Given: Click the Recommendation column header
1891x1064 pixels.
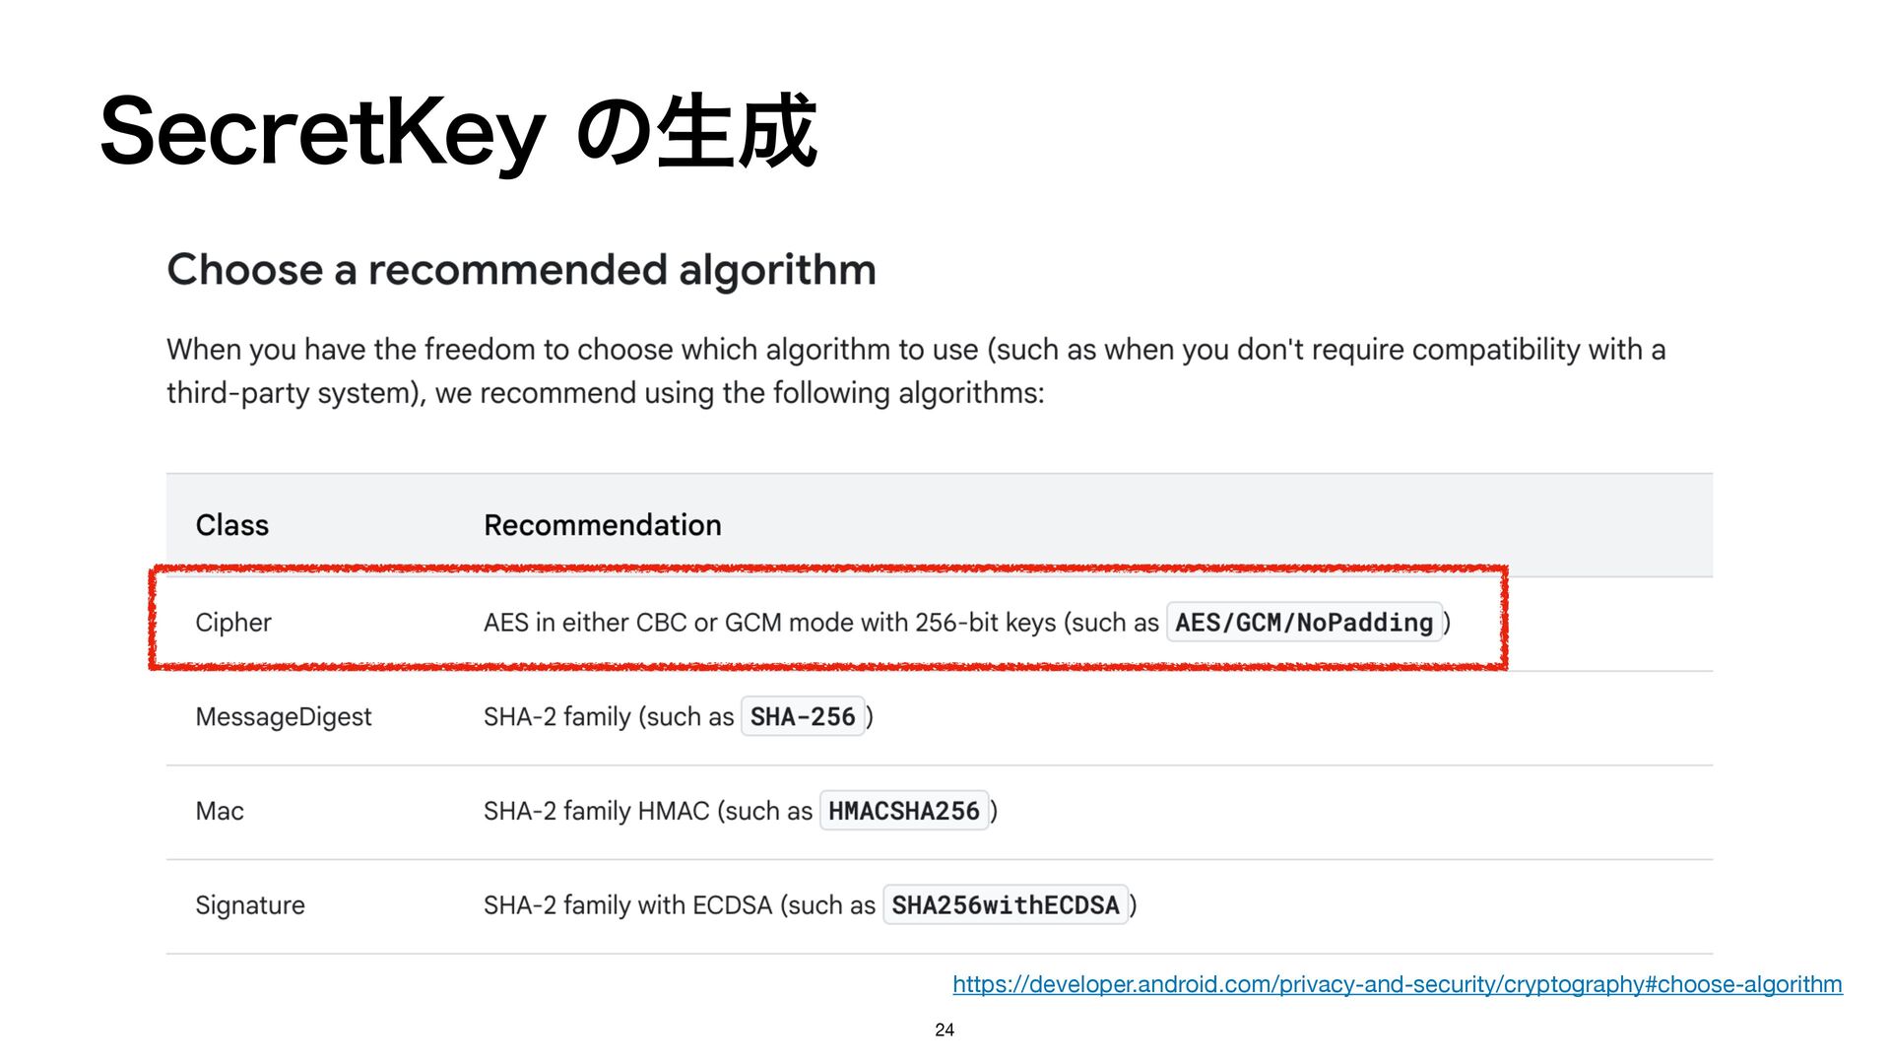Looking at the screenshot, I should [603, 525].
